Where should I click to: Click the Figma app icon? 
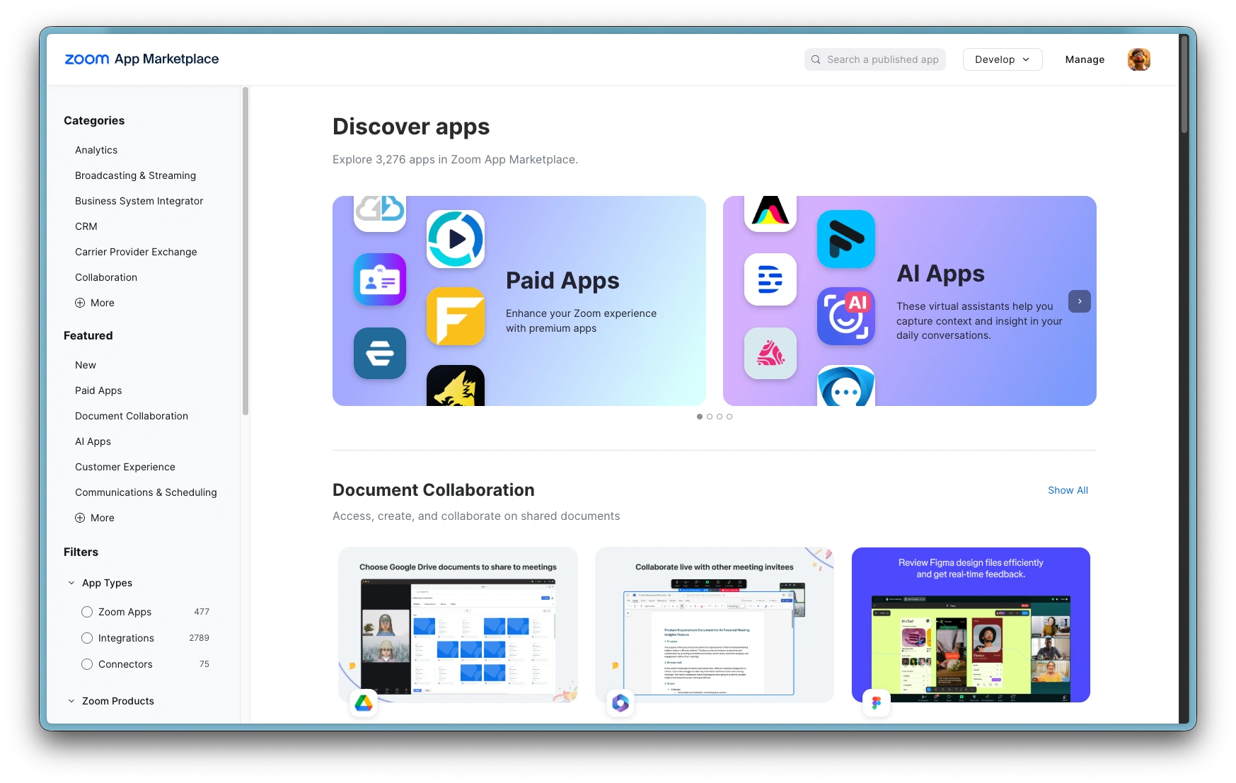(876, 703)
